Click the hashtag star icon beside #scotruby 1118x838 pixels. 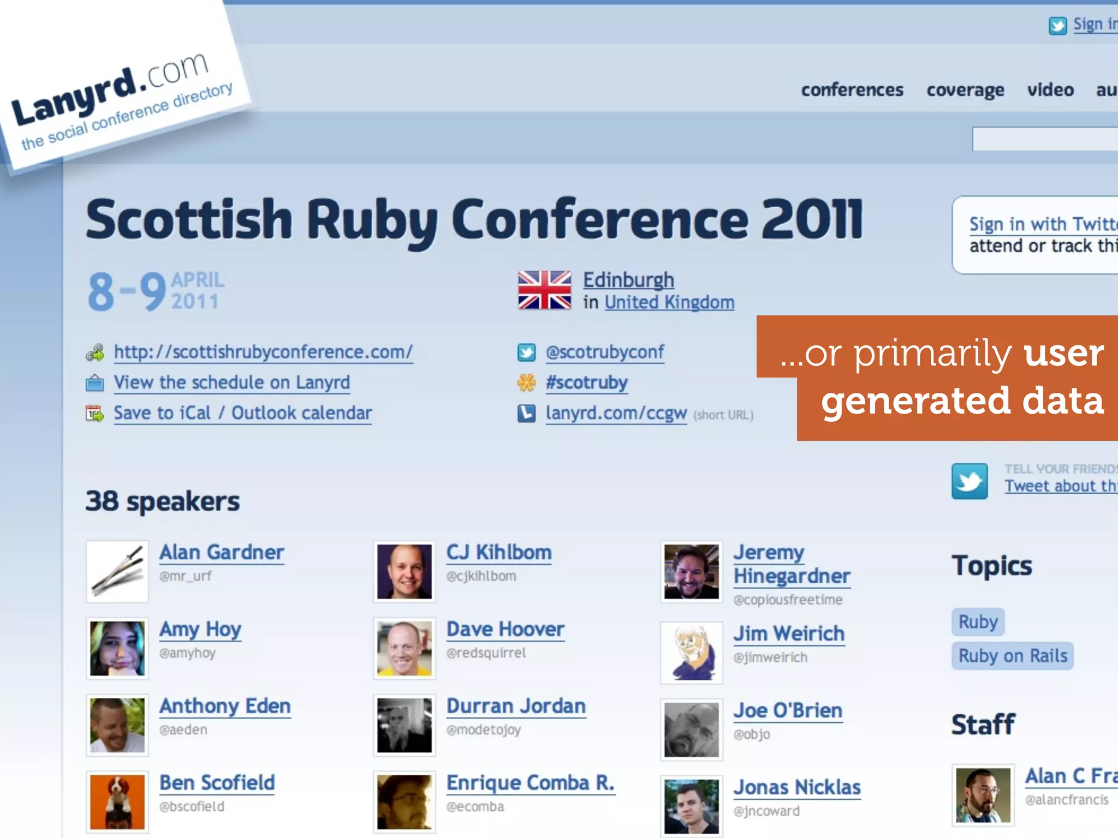pos(526,383)
